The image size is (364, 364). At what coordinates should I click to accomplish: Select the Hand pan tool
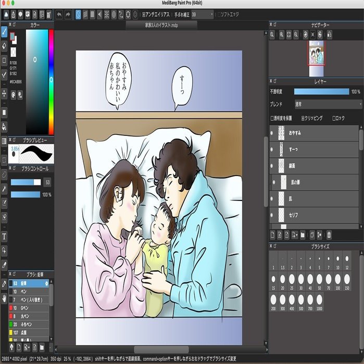click(4, 298)
